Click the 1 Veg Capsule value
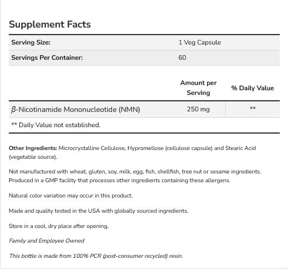This screenshot has height=269, width=288. 199,42
